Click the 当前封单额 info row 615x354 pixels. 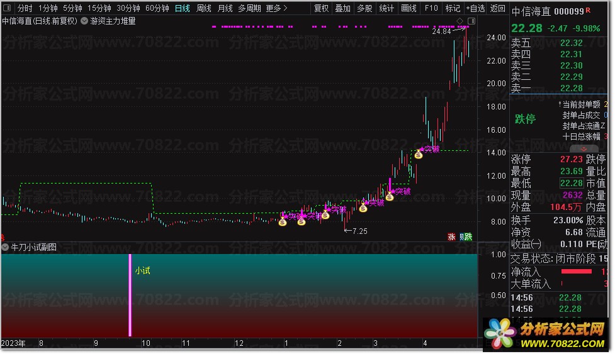coord(584,104)
